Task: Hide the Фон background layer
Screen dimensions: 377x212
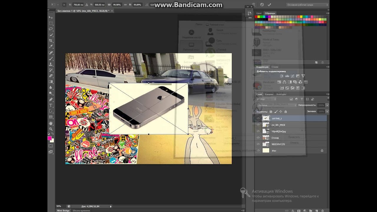Action: tap(258, 150)
